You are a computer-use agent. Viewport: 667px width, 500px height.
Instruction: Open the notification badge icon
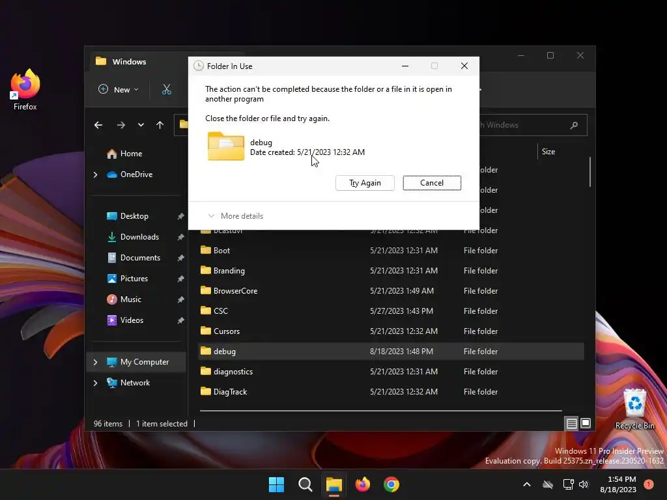649,484
